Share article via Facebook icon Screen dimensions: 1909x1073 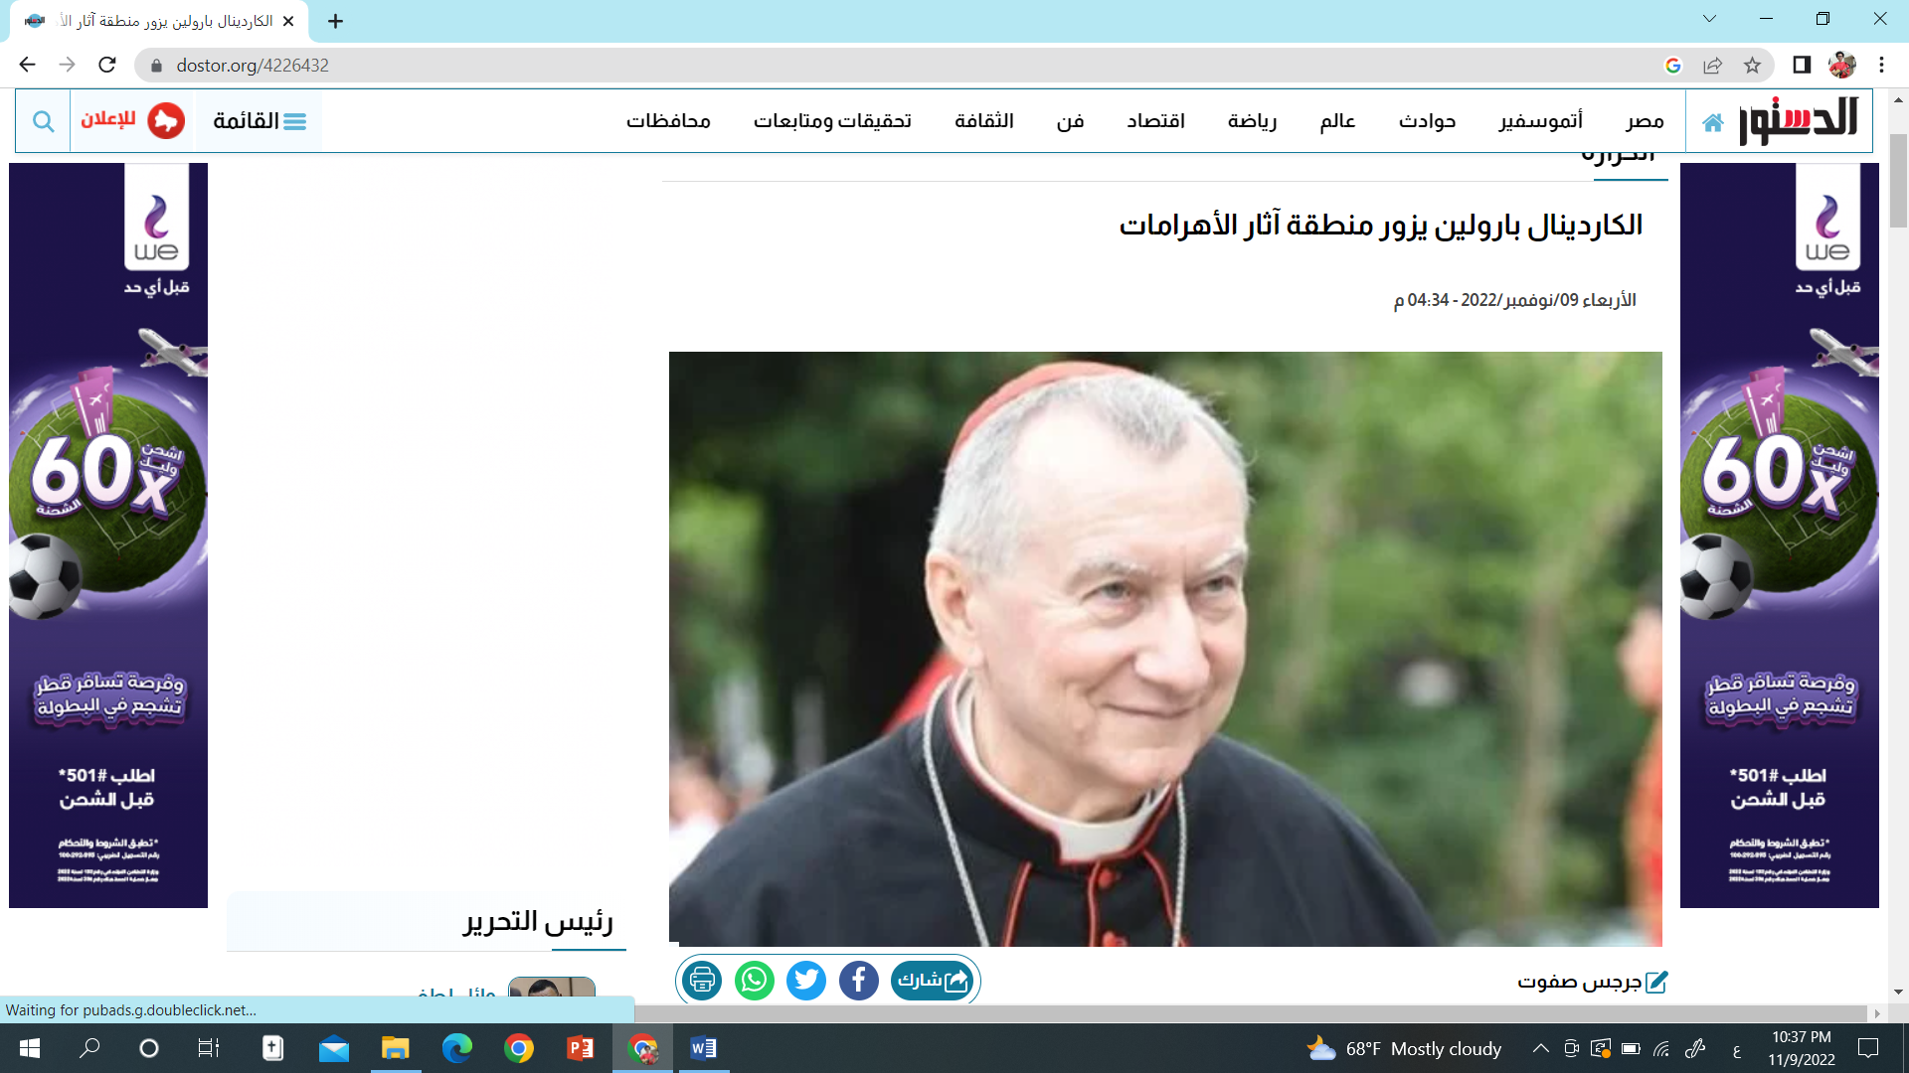859,981
